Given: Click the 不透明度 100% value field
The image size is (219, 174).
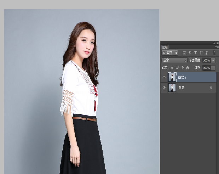Looking at the screenshot, I should (x=207, y=61).
